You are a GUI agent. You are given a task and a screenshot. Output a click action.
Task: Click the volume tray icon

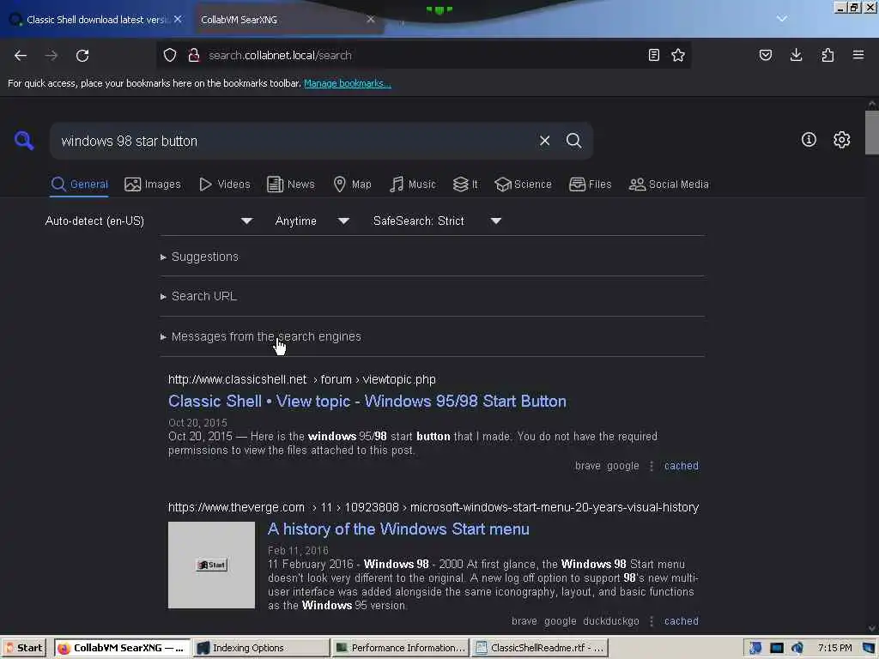point(797,648)
